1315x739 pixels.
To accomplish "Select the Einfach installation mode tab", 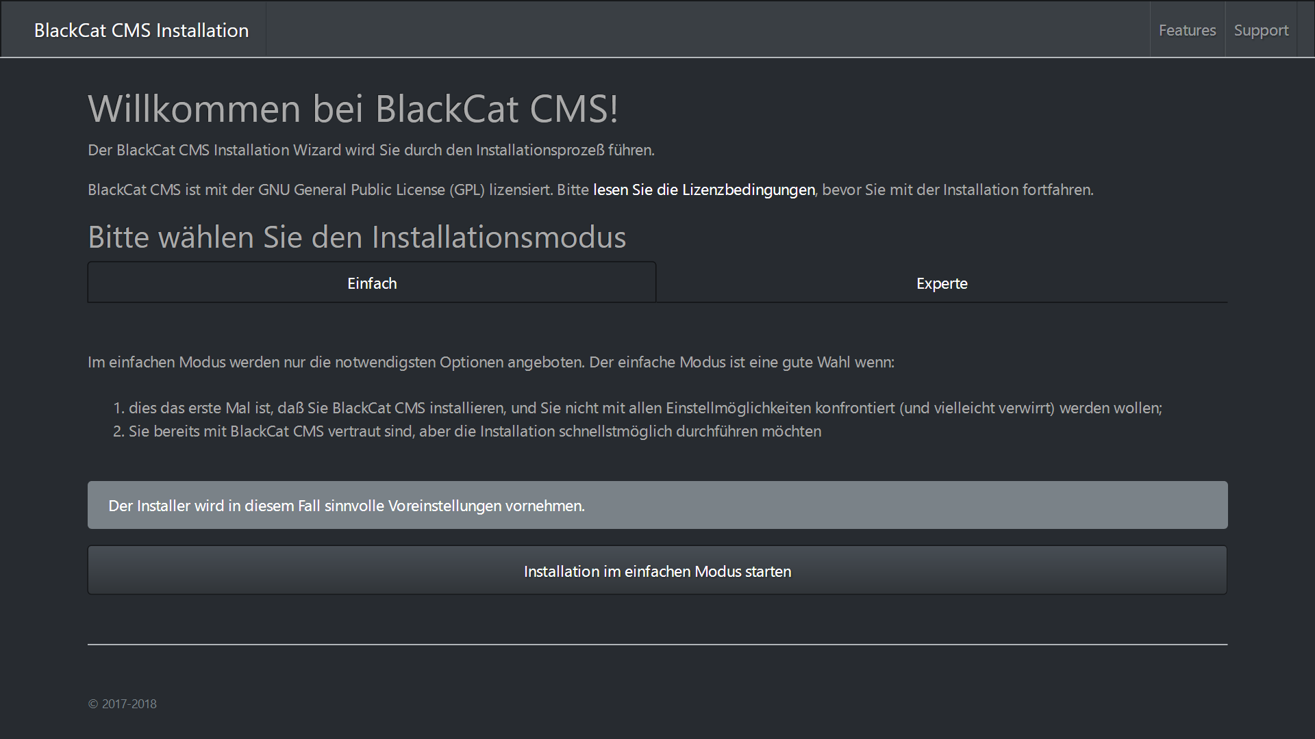I will click(x=372, y=283).
